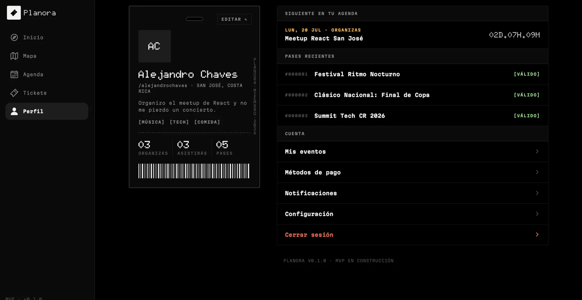Click pass number #000002
This screenshot has width=582, height=300.
click(296, 95)
